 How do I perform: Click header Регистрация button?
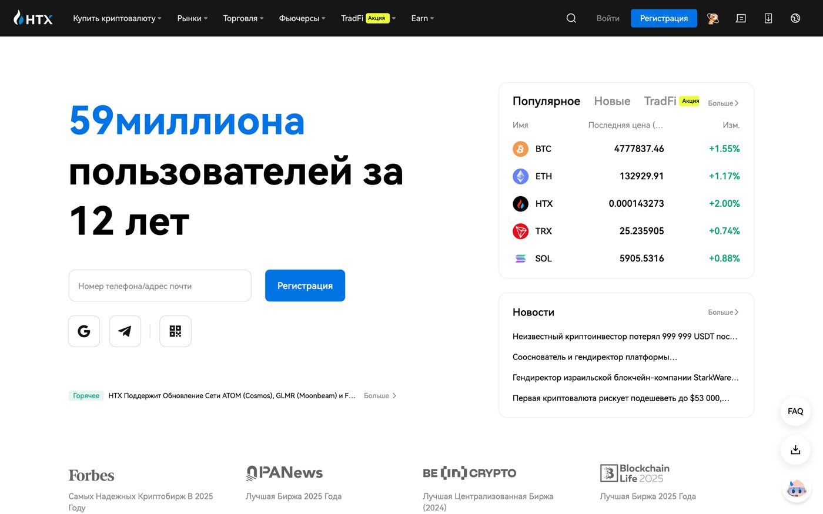[664, 18]
